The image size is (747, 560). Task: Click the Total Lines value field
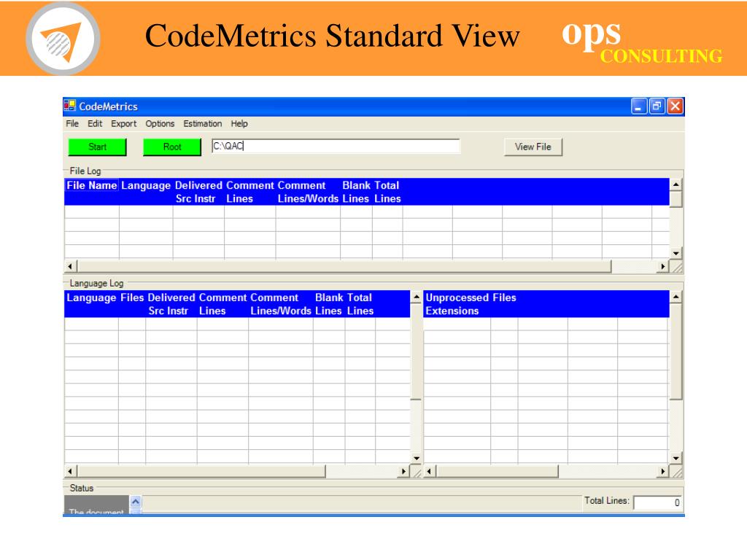(658, 502)
